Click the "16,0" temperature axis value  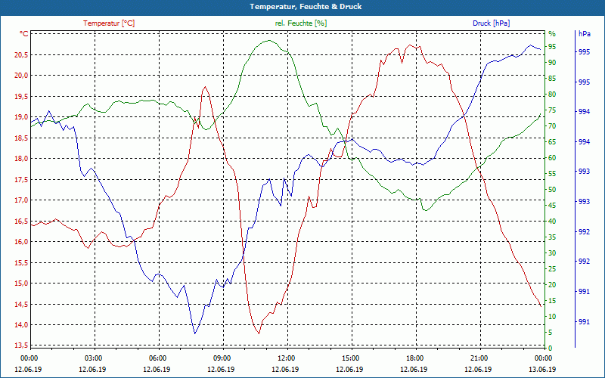pyautogui.click(x=21, y=242)
